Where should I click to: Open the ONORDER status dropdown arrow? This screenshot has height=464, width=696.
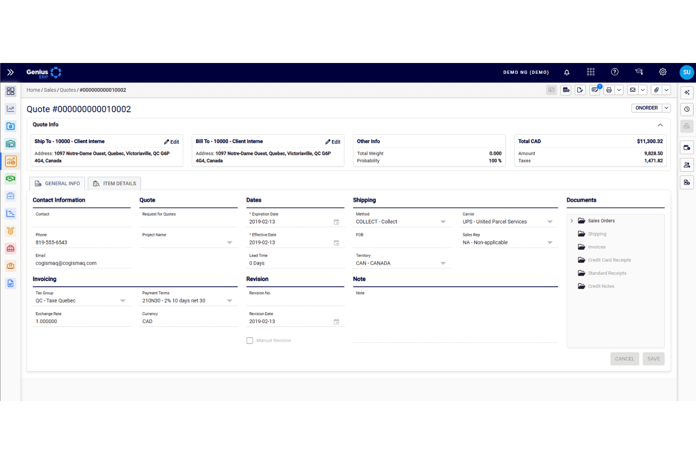coord(666,108)
